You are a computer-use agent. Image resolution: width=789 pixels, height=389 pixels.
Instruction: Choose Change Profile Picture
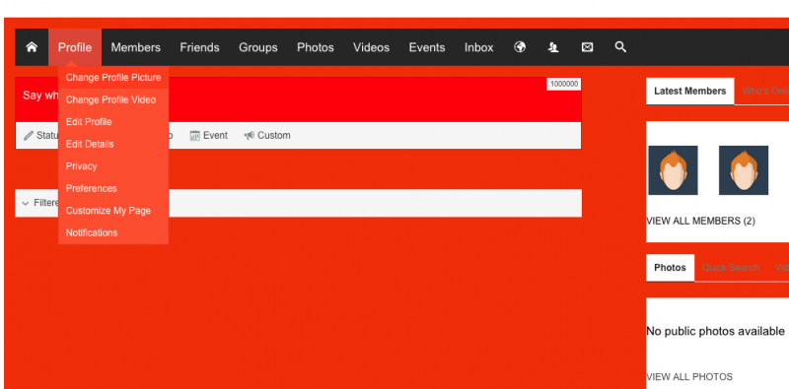(x=113, y=78)
